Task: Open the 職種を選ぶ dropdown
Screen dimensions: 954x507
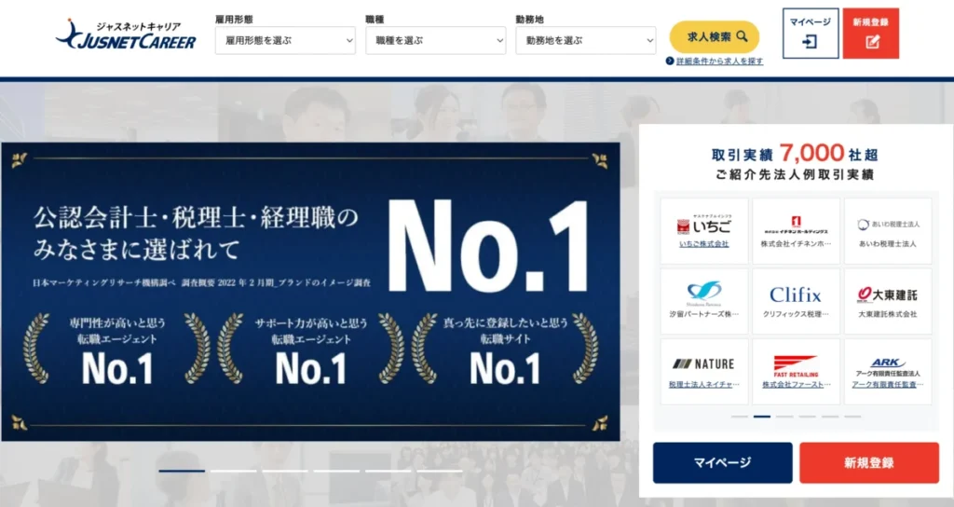Action: tap(435, 41)
